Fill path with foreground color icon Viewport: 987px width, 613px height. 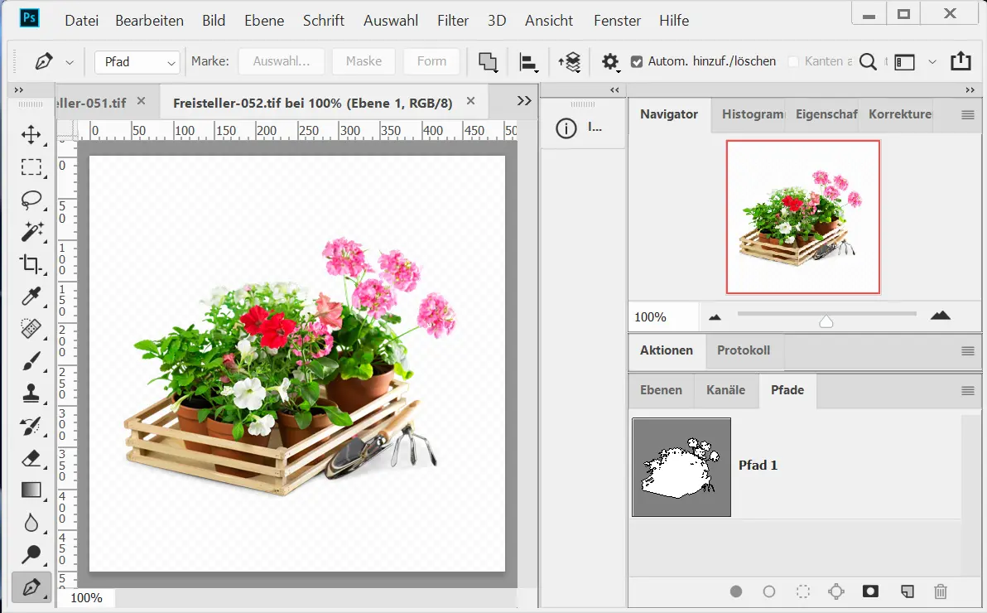click(x=736, y=591)
